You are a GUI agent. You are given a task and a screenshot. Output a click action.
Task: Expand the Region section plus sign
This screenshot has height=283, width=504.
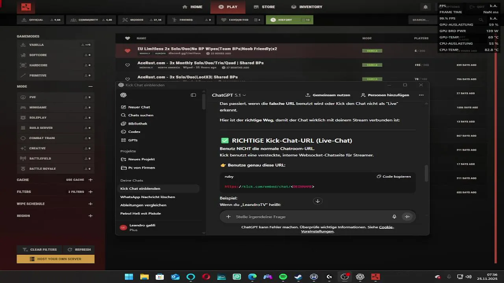pyautogui.click(x=91, y=216)
